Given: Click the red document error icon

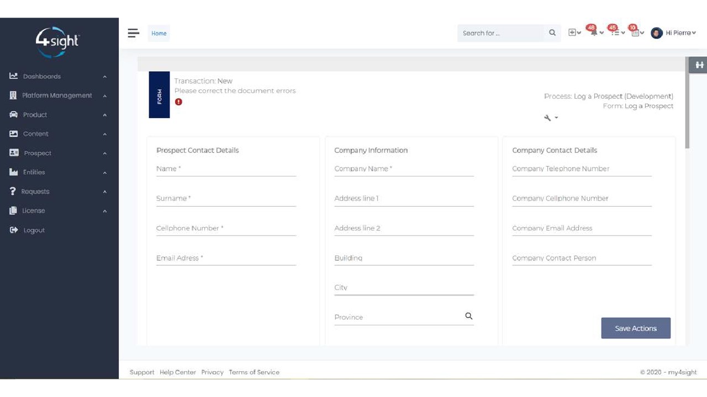Looking at the screenshot, I should pyautogui.click(x=178, y=102).
